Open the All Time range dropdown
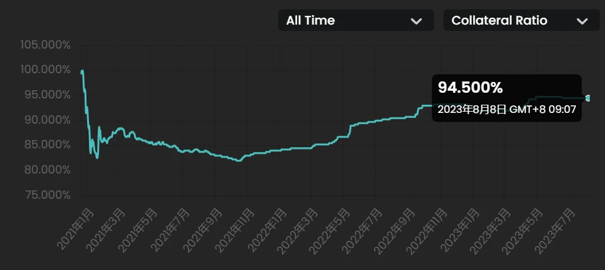 355,20
